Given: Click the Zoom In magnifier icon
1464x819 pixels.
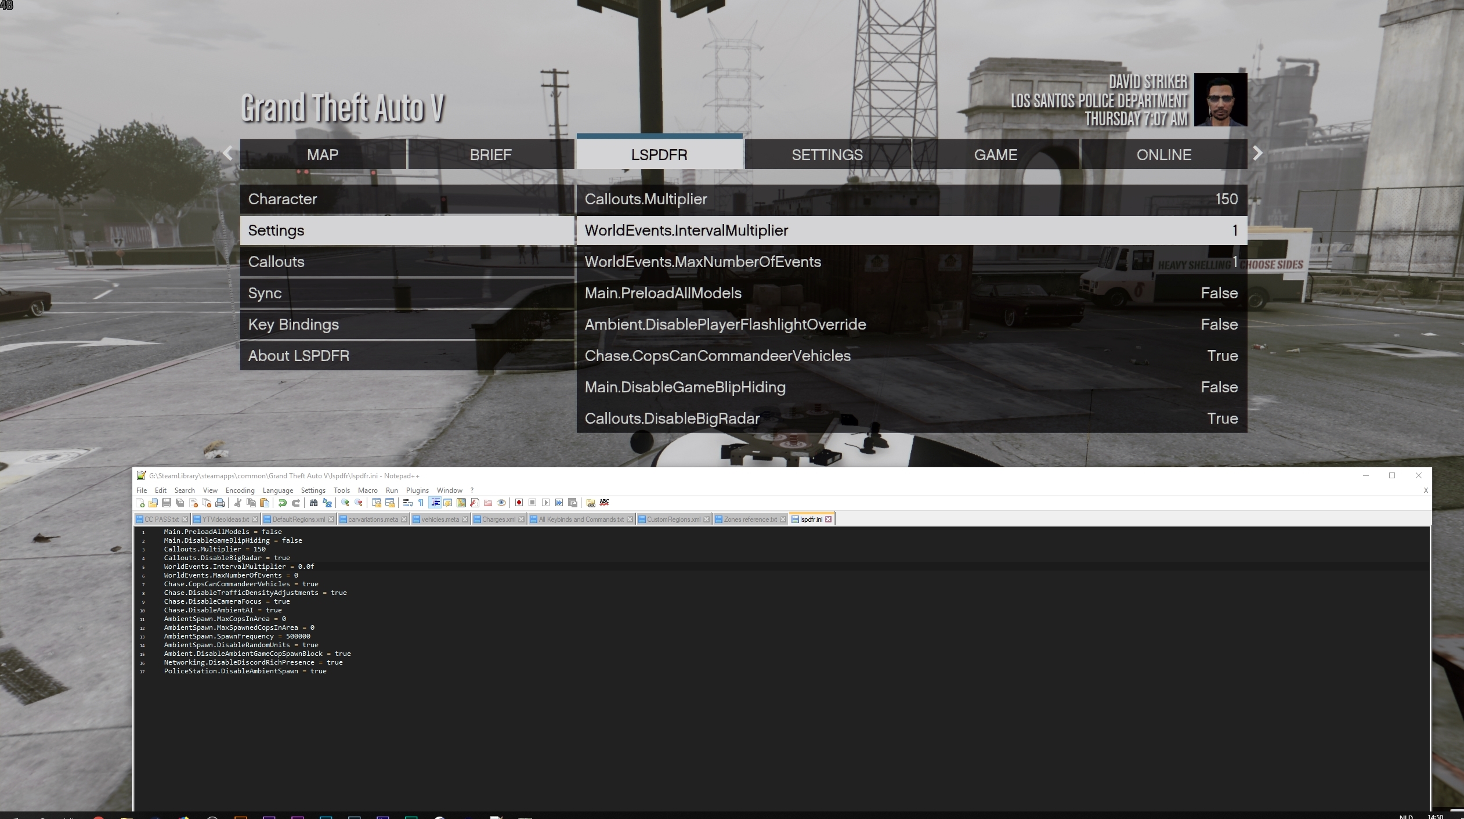Looking at the screenshot, I should [x=345, y=503].
